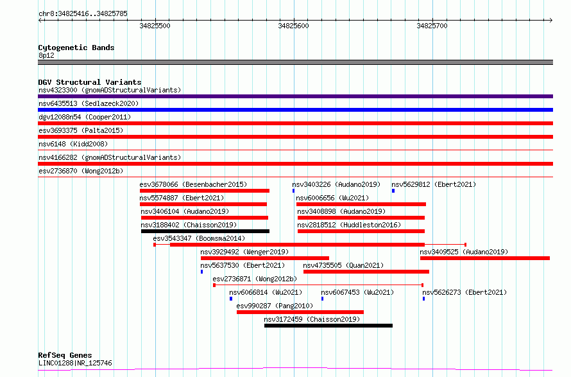Open variant esv3693375 (Palta2015)
The image size is (571, 377).
81,130
